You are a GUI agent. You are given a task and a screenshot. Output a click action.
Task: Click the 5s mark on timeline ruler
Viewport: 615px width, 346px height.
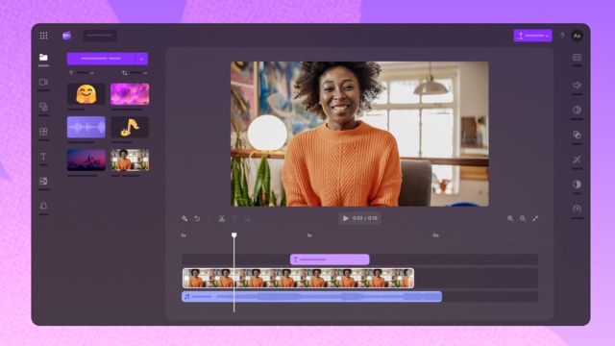point(309,235)
